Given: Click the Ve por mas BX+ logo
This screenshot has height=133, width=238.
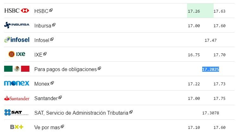Looking at the screenshot, I should 16,127.
